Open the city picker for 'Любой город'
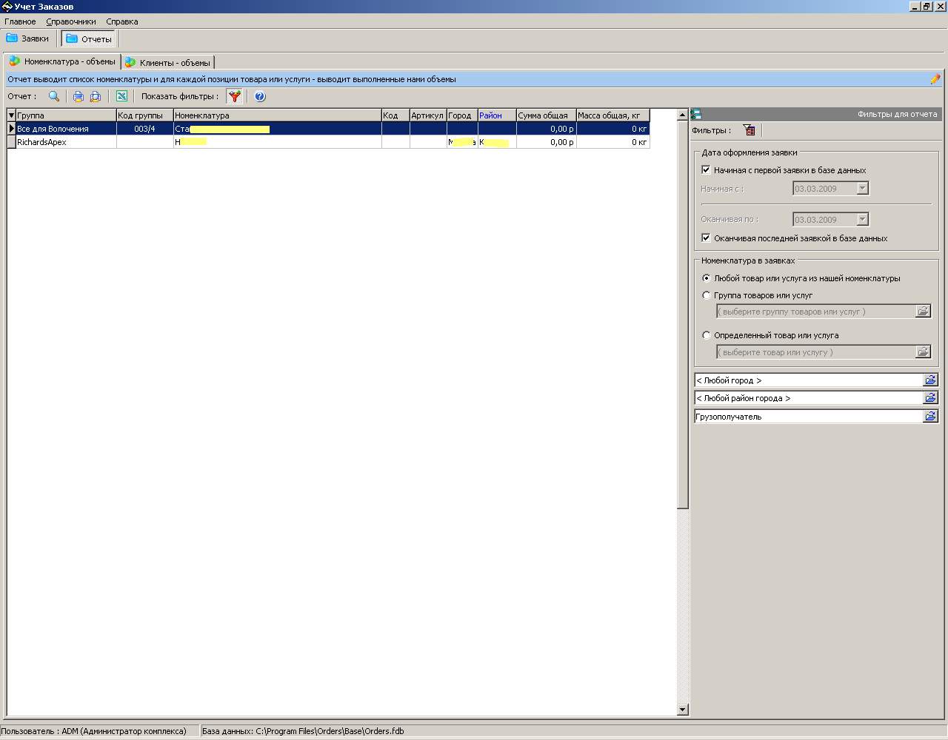This screenshot has height=740, width=948. 930,380
